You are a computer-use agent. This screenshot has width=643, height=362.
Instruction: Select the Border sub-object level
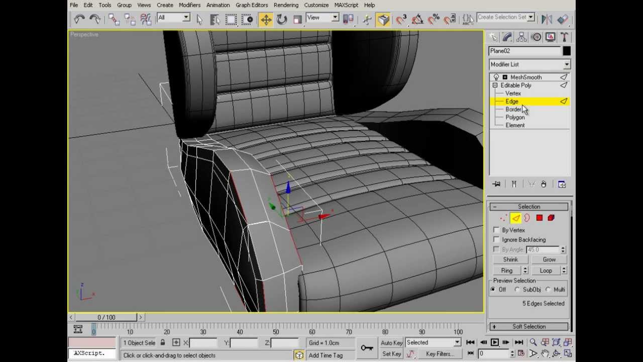[x=514, y=109]
